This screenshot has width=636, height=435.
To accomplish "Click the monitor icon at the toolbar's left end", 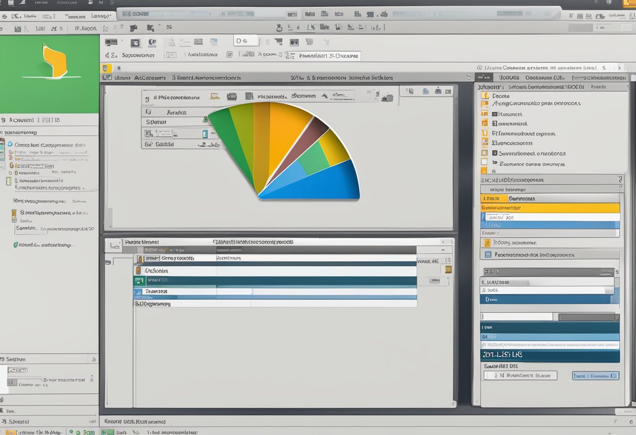I will pyautogui.click(x=111, y=42).
